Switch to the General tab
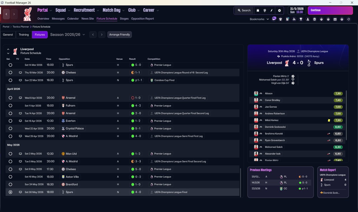The height and width of the screenshot is (212, 358). [x=8, y=35]
